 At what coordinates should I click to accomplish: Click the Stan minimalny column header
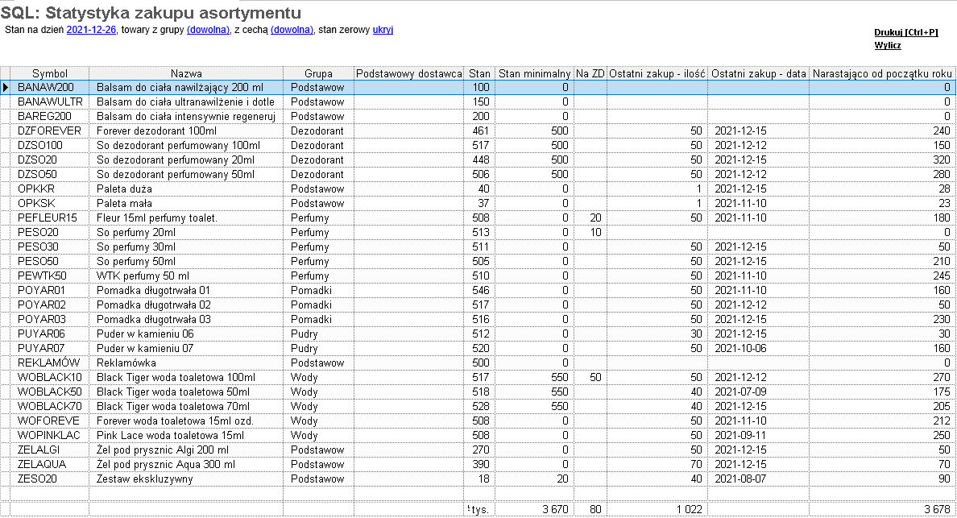tap(535, 73)
